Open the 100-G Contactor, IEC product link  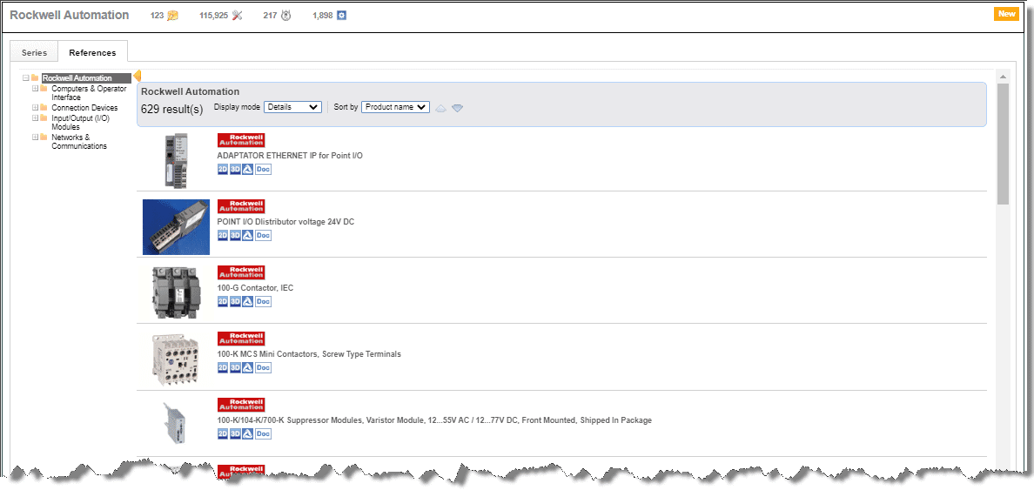click(255, 288)
